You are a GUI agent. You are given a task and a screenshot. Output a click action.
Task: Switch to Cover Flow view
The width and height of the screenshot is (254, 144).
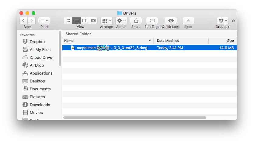click(93, 21)
